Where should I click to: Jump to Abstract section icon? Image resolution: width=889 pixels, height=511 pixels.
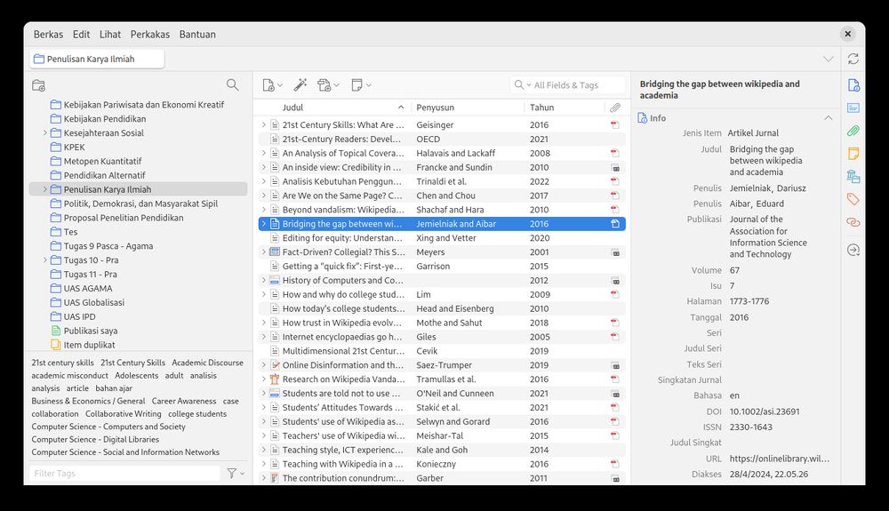click(x=853, y=108)
